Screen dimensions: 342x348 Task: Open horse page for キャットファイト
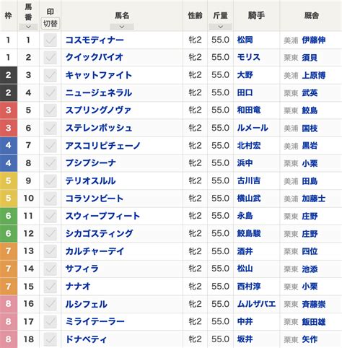click(99, 75)
